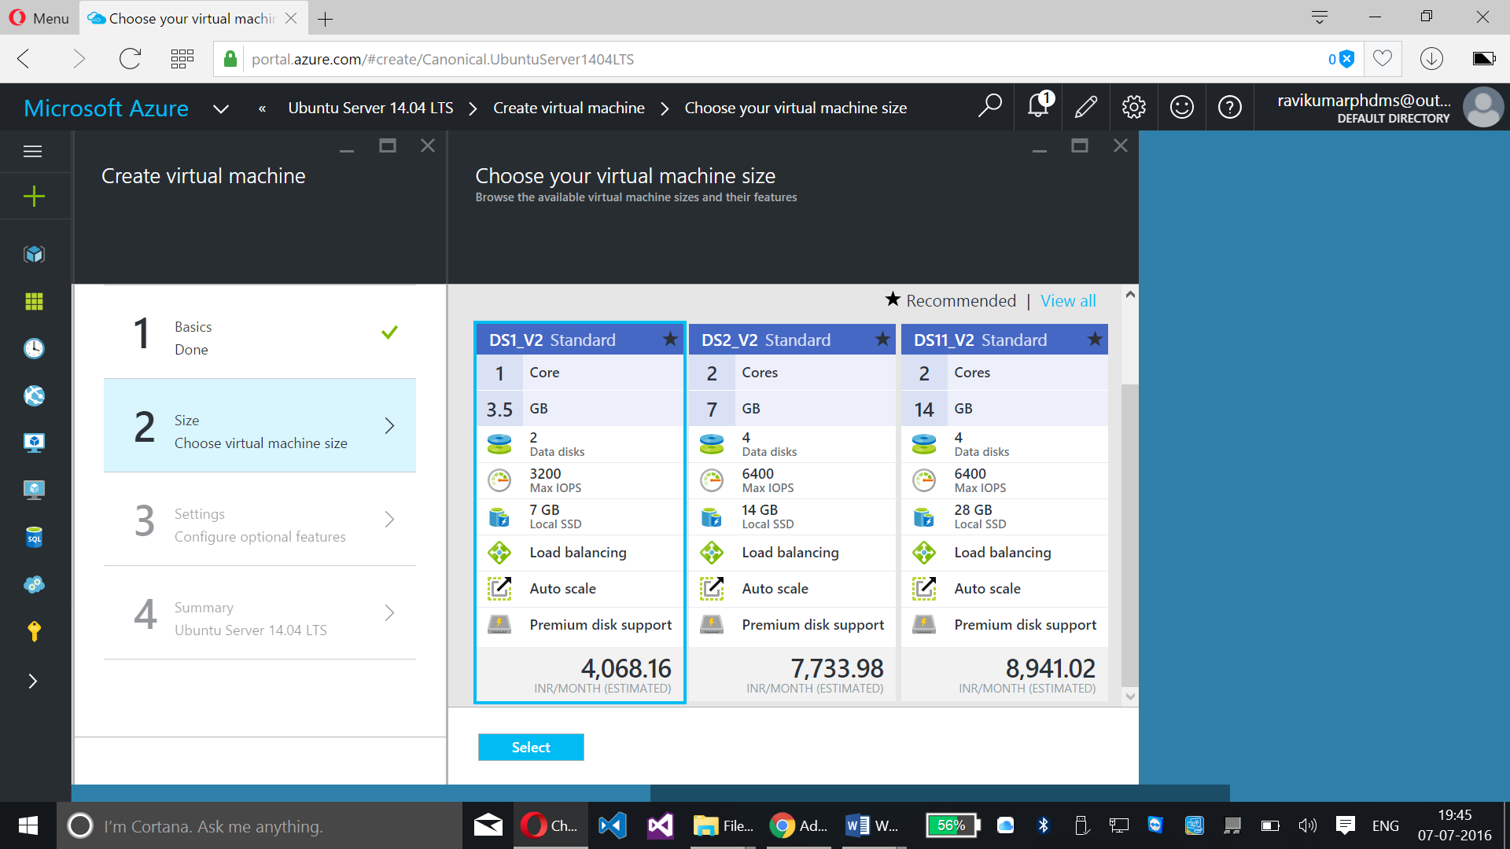Image resolution: width=1510 pixels, height=849 pixels.
Task: Click chevron on Summary step row
Action: pos(389,612)
